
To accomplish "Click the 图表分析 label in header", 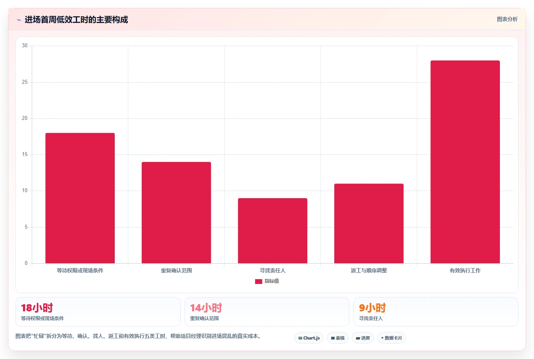I will click(507, 19).
